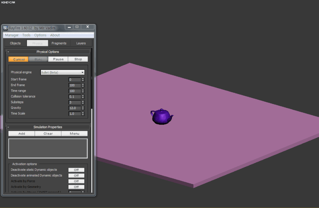Screen dimensions: 319x208
Task: Click the Start frame value field
Action: tap(75, 79)
